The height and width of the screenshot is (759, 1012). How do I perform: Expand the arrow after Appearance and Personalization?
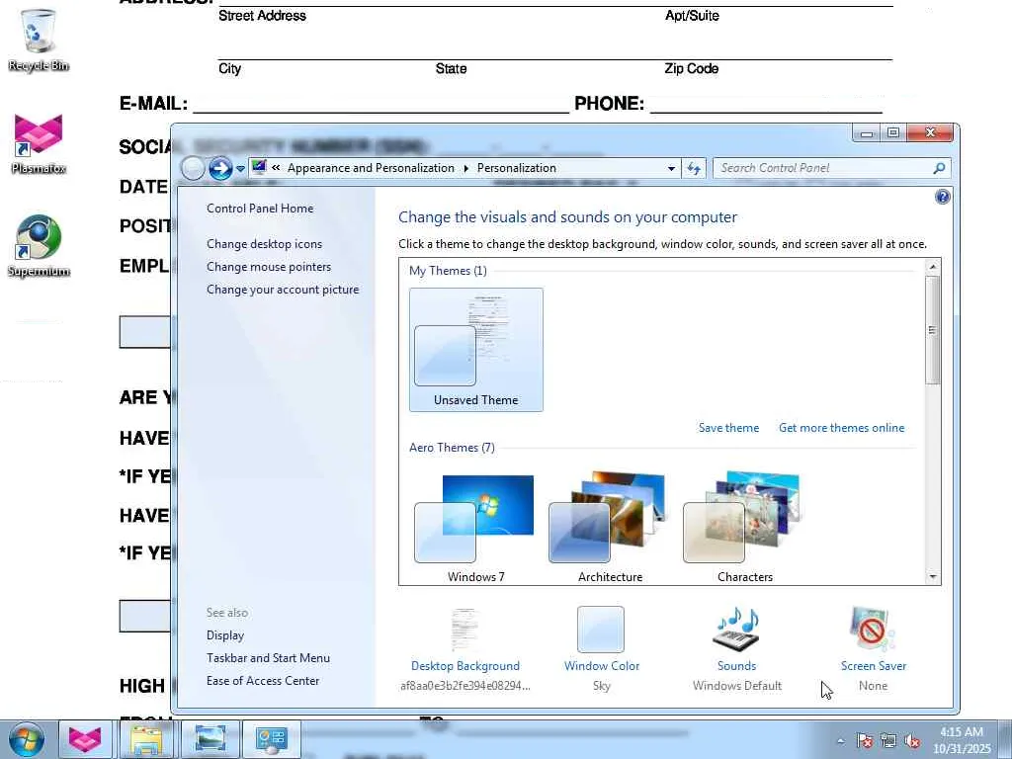click(466, 168)
